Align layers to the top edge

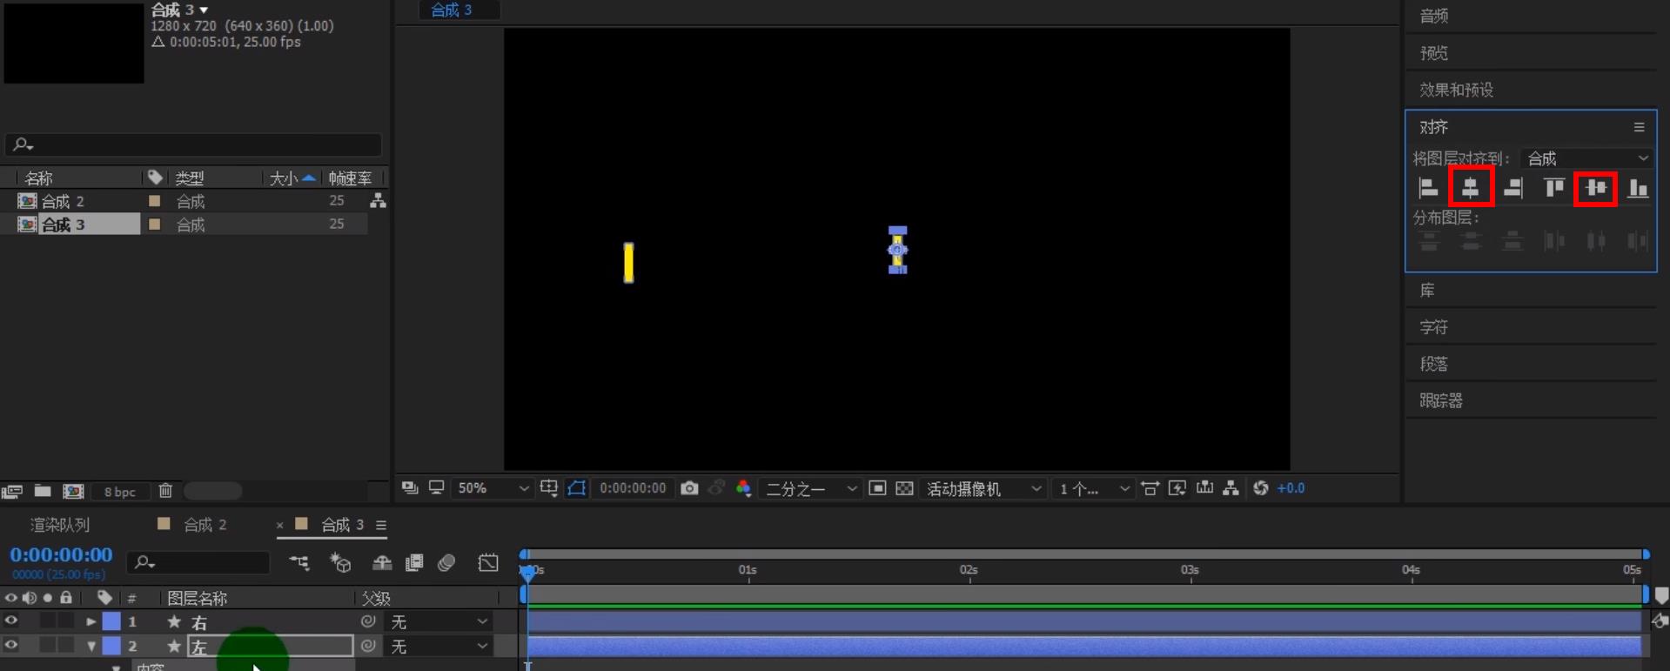[x=1554, y=188]
